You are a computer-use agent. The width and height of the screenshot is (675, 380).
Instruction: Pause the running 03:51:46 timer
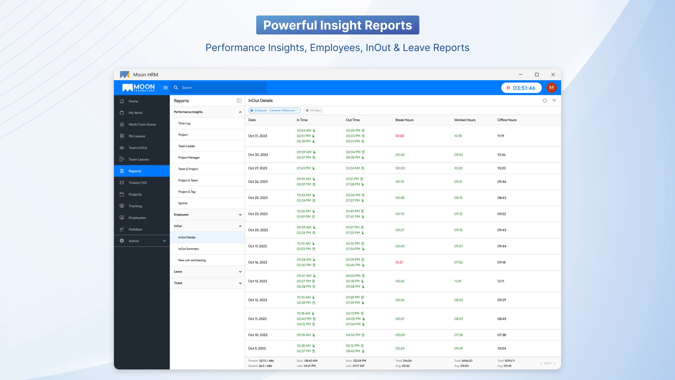point(508,88)
